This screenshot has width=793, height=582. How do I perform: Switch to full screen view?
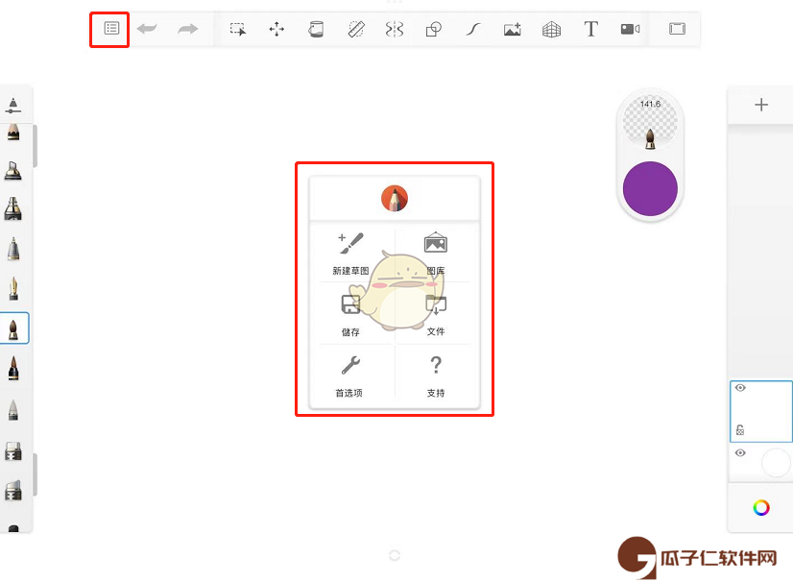point(677,29)
